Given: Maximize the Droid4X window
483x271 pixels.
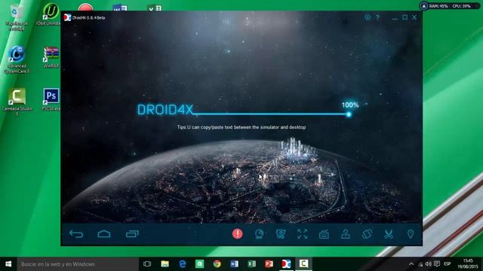Looking at the screenshot, I should tap(405, 17).
